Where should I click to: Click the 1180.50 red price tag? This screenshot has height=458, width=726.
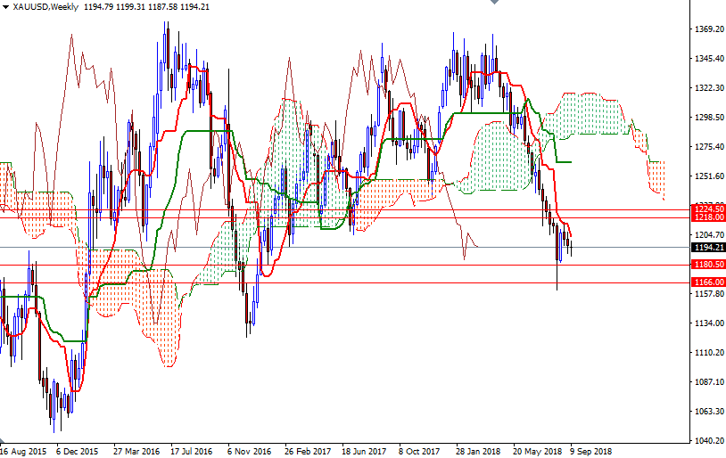pos(707,265)
